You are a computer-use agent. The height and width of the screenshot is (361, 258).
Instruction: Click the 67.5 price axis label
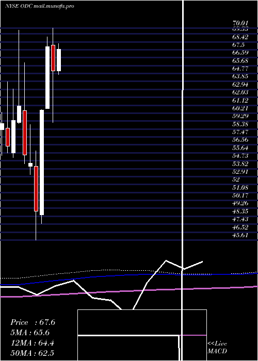(238, 45)
